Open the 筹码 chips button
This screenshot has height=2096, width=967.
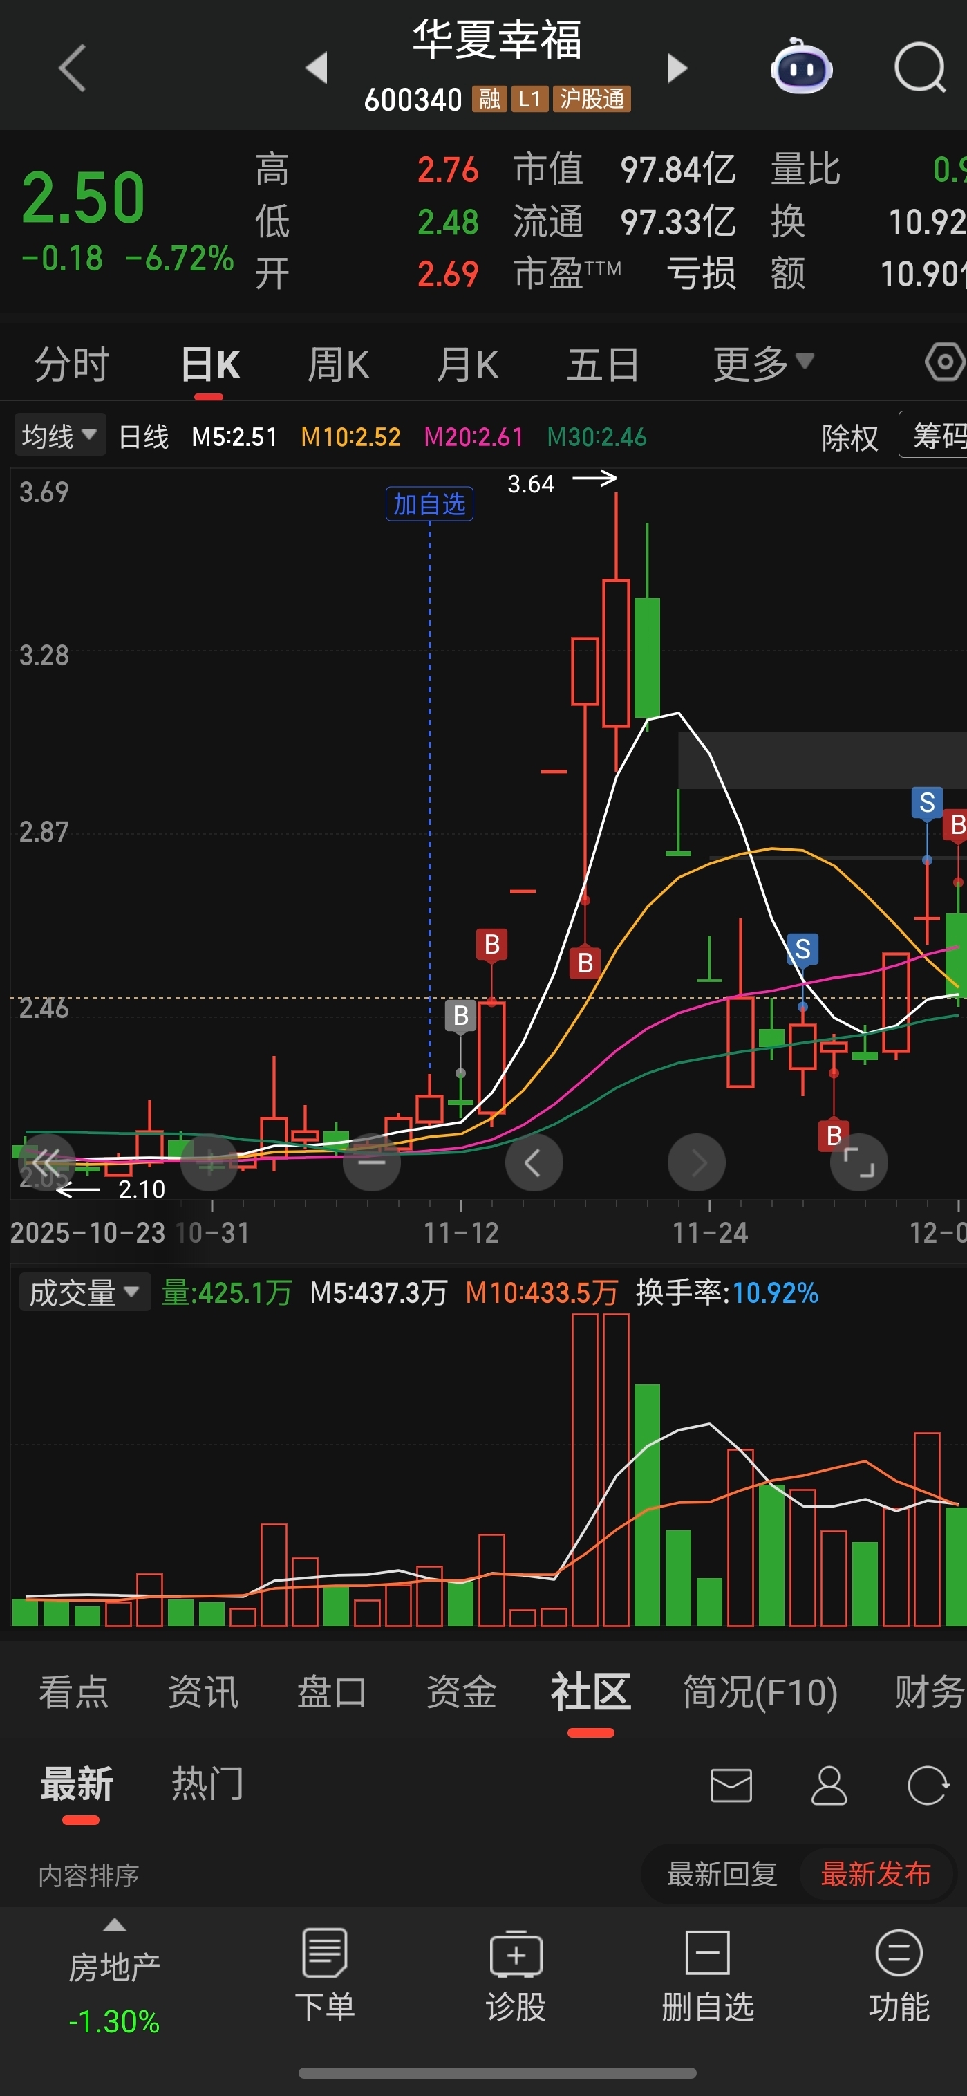click(x=935, y=435)
